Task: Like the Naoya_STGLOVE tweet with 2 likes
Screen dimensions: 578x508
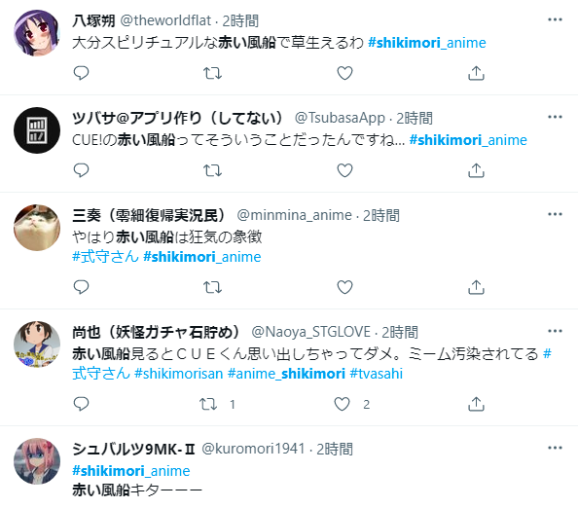Action: tap(342, 404)
